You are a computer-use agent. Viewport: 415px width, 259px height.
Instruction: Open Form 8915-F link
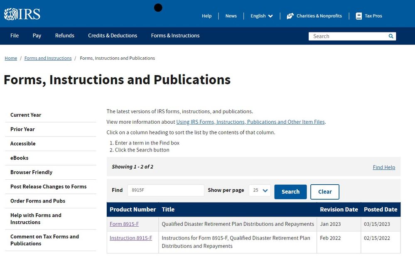point(124,224)
